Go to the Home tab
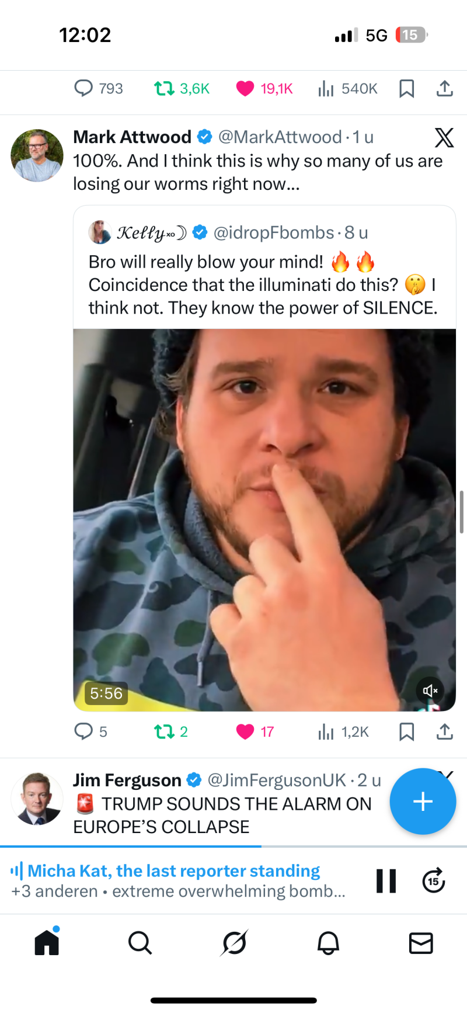Viewport: 467px width, 1013px height. coord(47,942)
